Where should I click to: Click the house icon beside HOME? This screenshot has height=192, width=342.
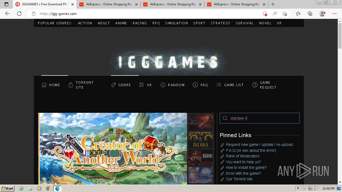(x=44, y=85)
